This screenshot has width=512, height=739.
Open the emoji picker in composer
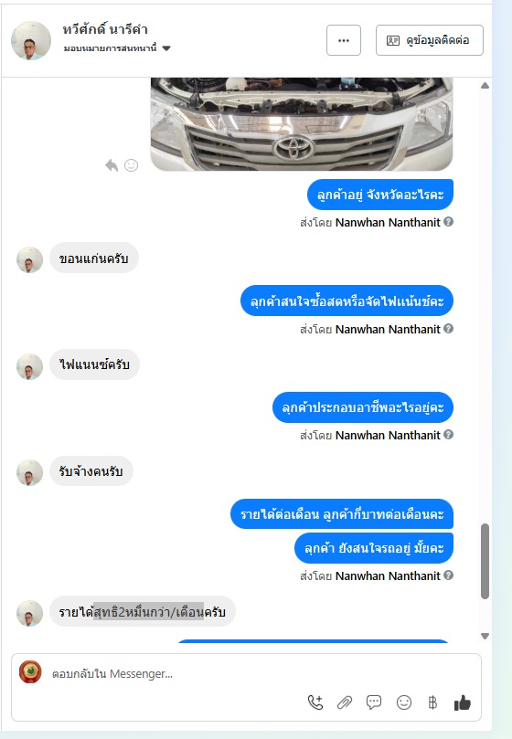point(404,702)
